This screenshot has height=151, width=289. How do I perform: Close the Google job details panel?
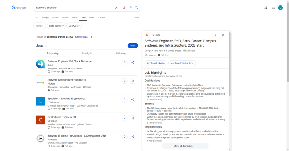[223, 35]
